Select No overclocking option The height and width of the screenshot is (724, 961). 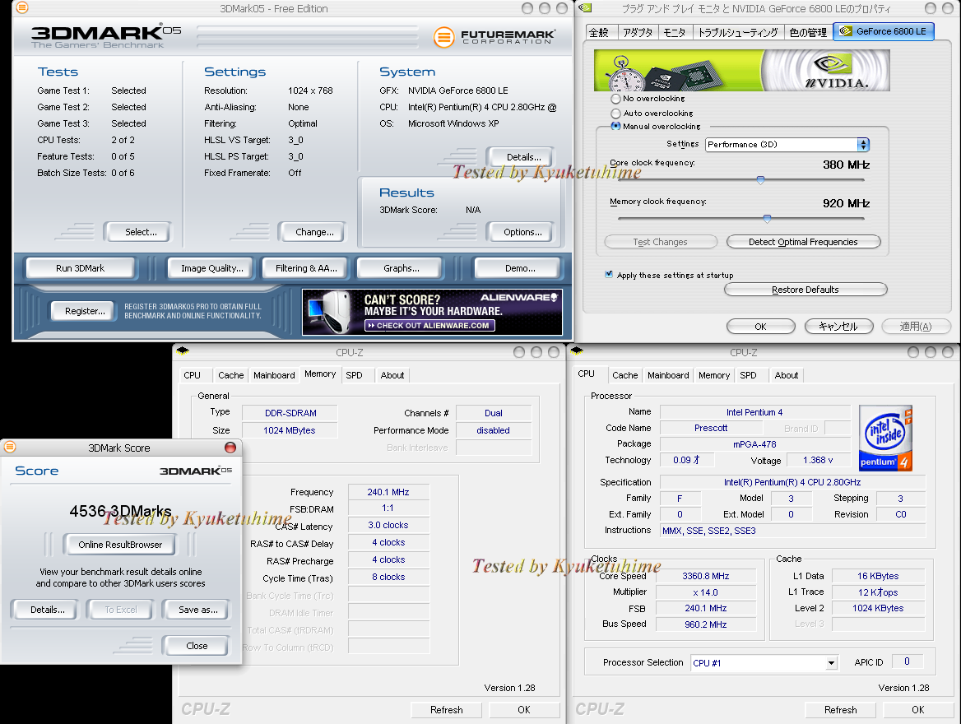(x=615, y=99)
